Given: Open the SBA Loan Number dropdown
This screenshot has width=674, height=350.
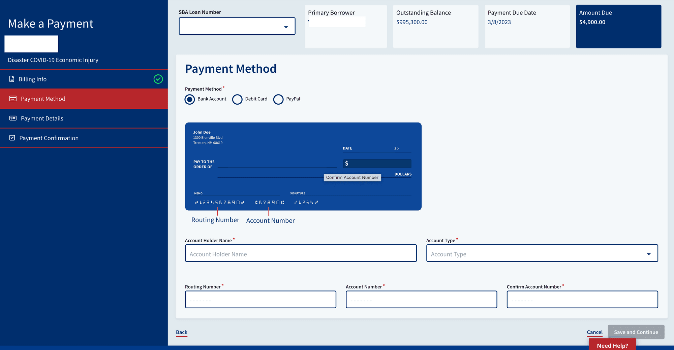Looking at the screenshot, I should (x=237, y=26).
